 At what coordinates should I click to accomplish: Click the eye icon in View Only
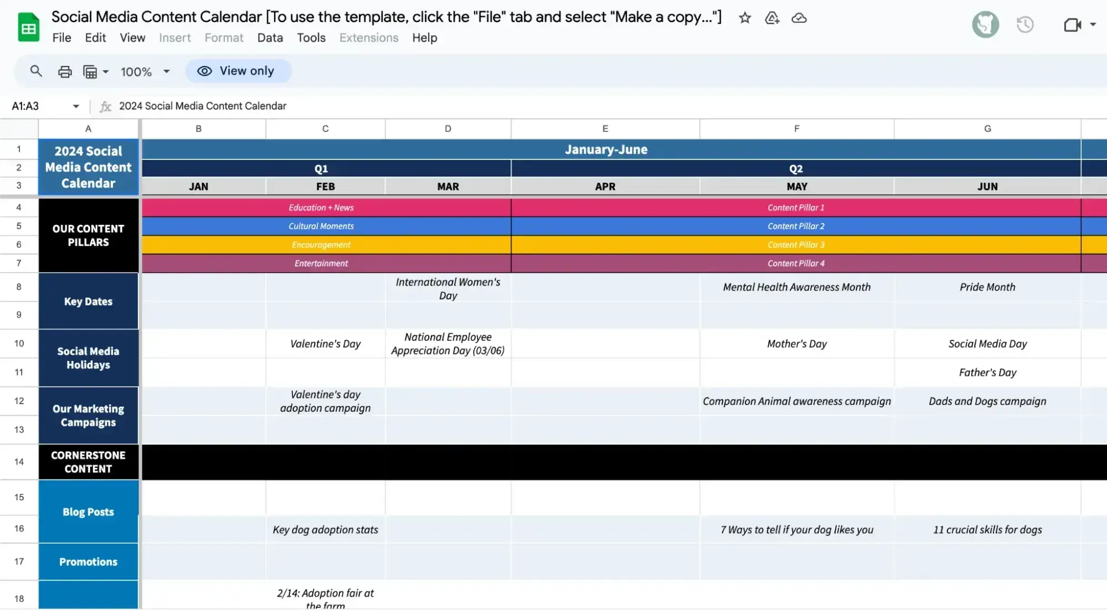[204, 72]
